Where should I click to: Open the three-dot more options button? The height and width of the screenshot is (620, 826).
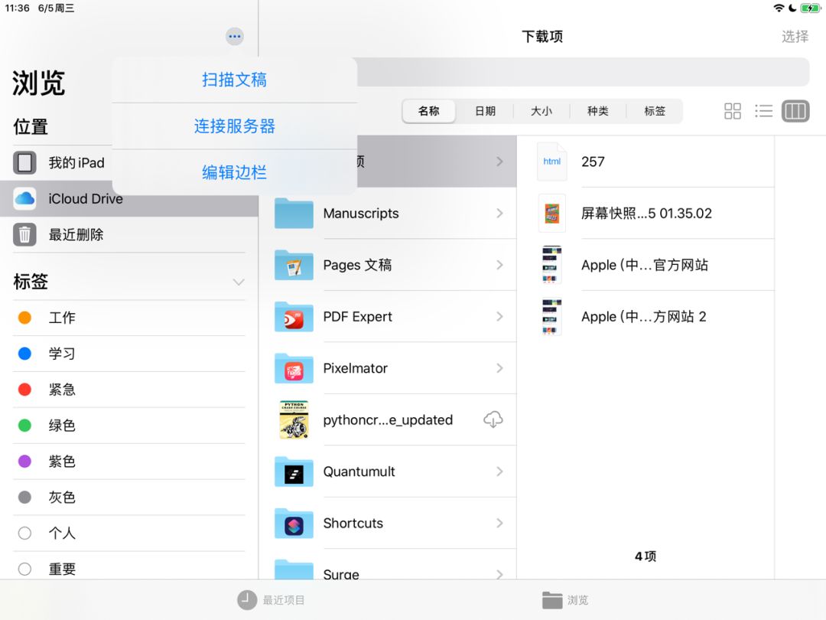coord(235,37)
